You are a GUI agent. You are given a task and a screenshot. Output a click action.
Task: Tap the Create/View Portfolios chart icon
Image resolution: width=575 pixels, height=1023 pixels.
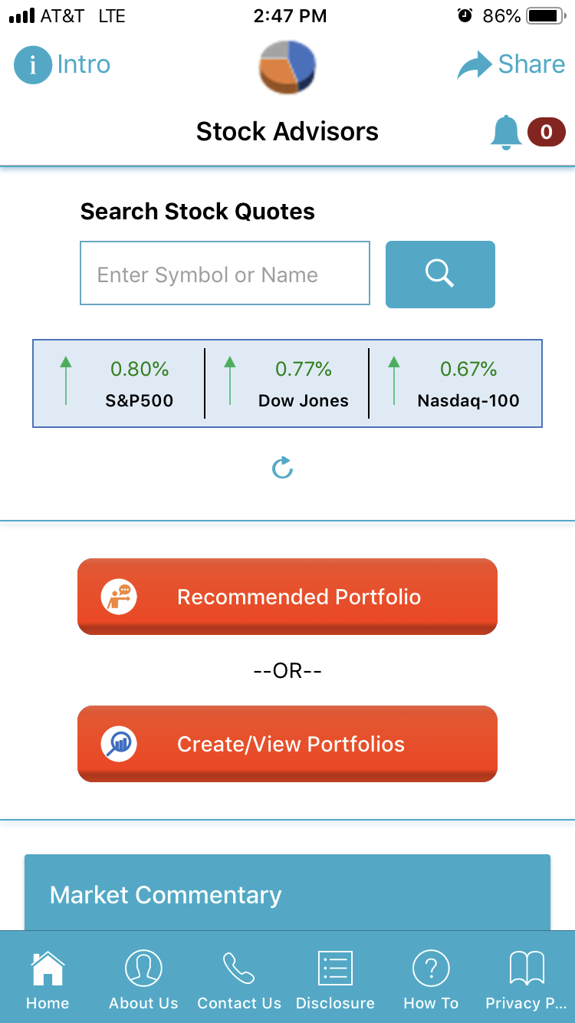pos(119,744)
